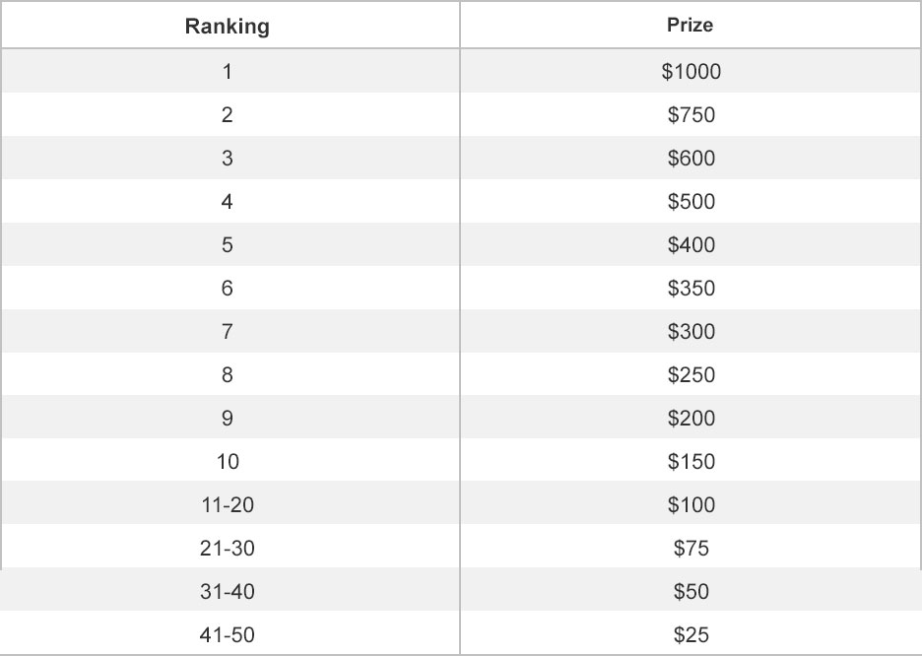Image resolution: width=922 pixels, height=656 pixels.
Task: Click the $500 prize value
Action: (691, 202)
